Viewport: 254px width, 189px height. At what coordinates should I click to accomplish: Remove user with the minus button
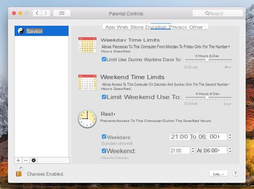pos(26,160)
